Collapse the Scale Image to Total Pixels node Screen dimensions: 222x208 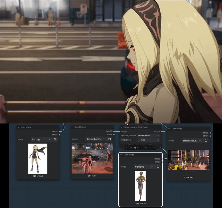point(122,127)
